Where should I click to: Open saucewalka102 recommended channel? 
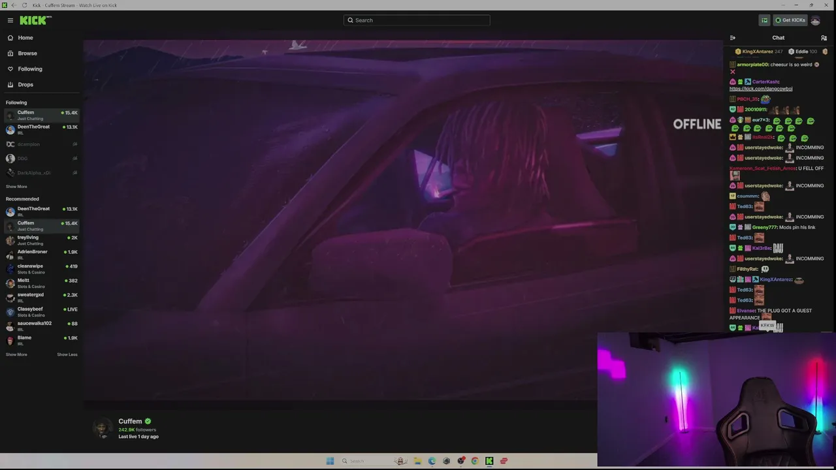[41, 326]
